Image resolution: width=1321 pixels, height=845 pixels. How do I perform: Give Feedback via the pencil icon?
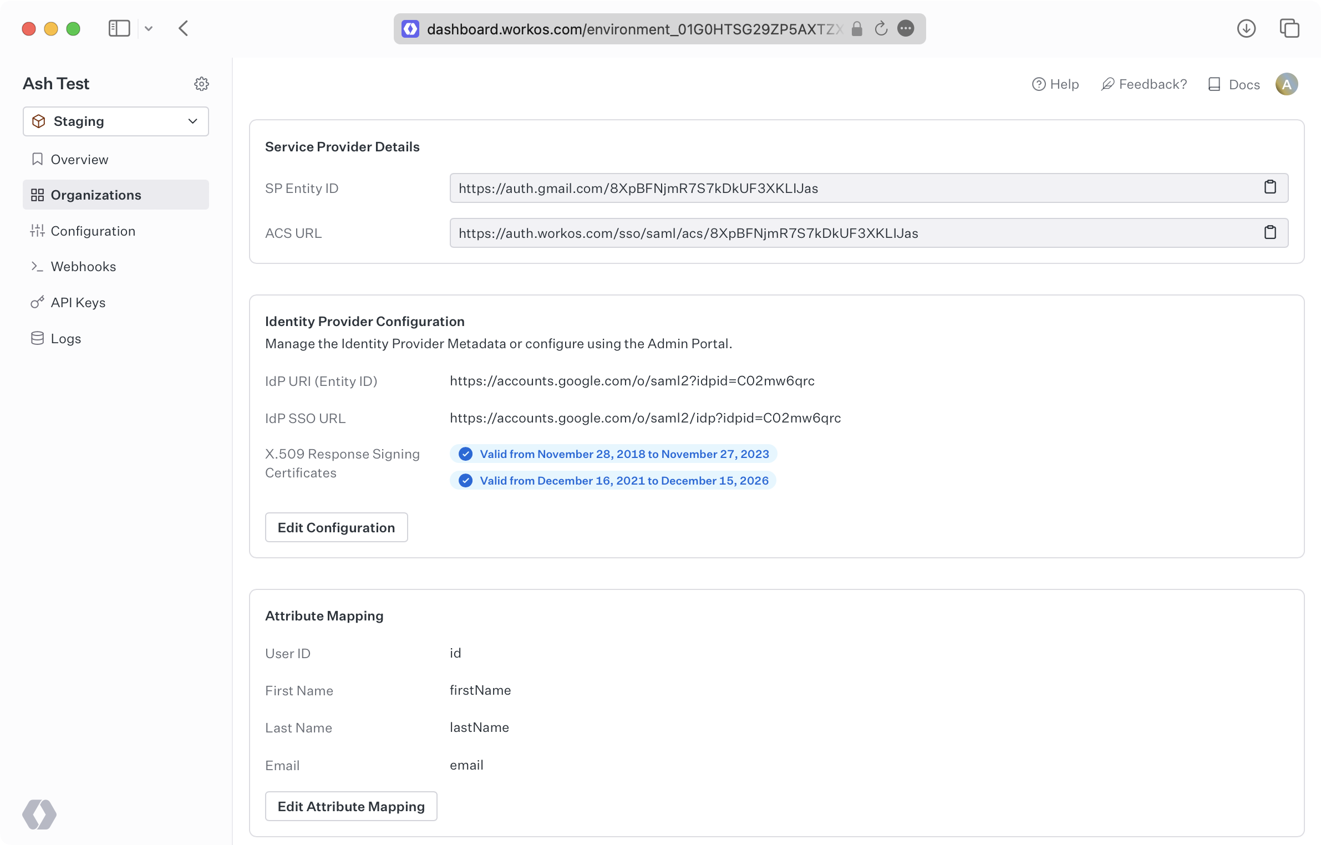pos(1107,84)
